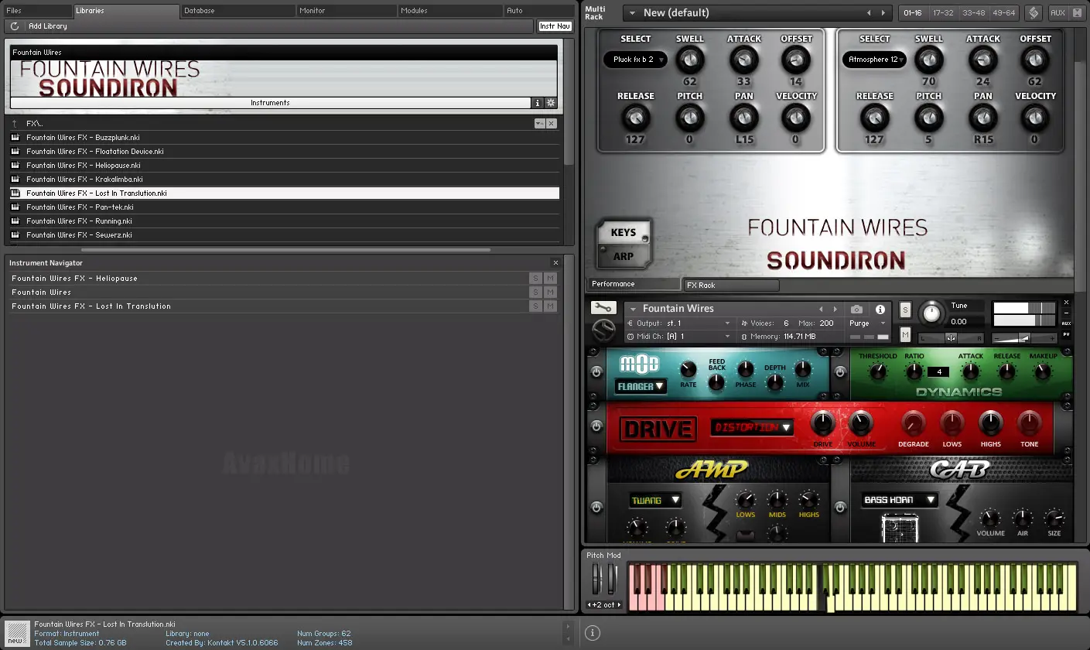Open instrument edit mode with wrench icon
Image resolution: width=1090 pixels, height=650 pixels.
(603, 308)
